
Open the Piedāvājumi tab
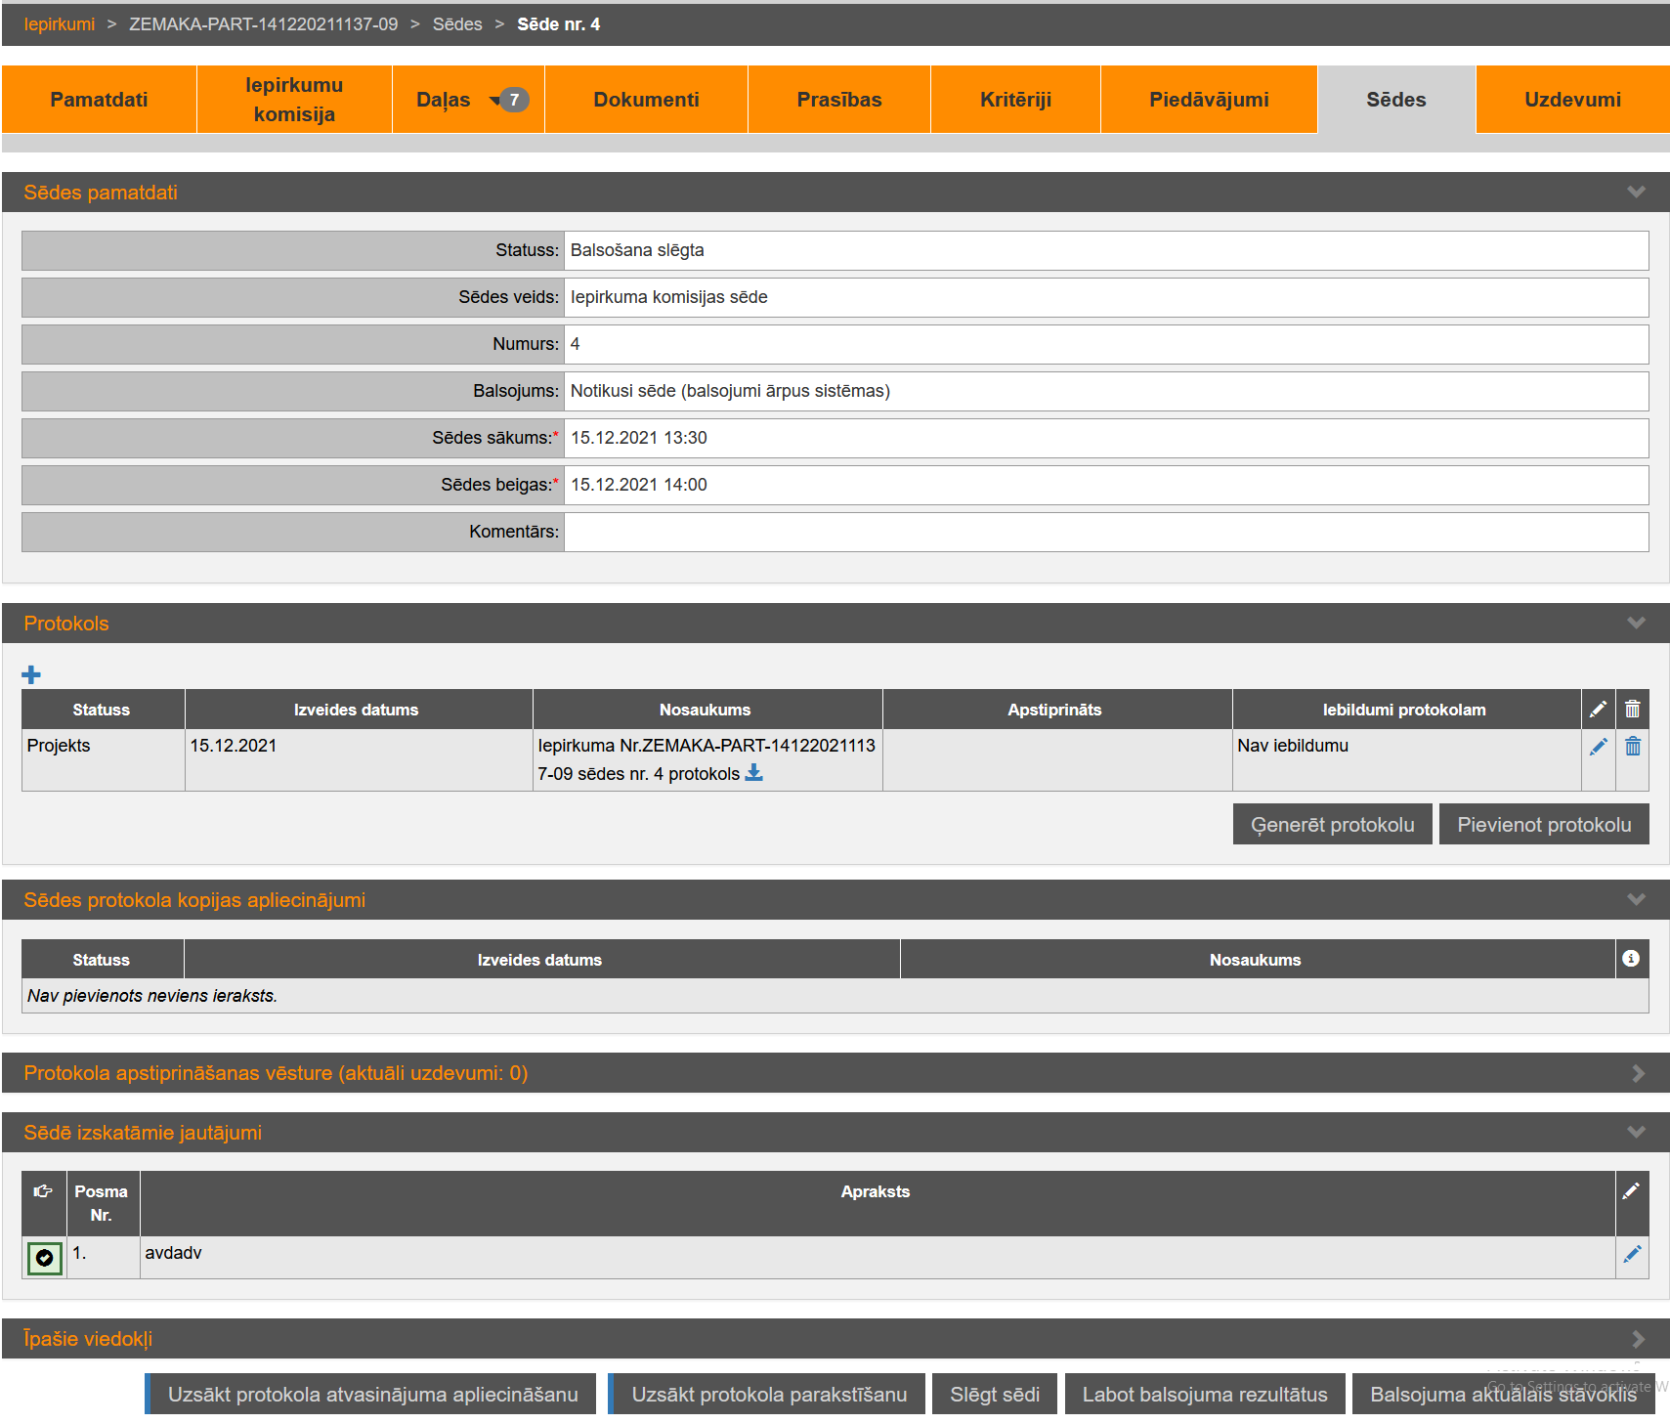pyautogui.click(x=1208, y=100)
